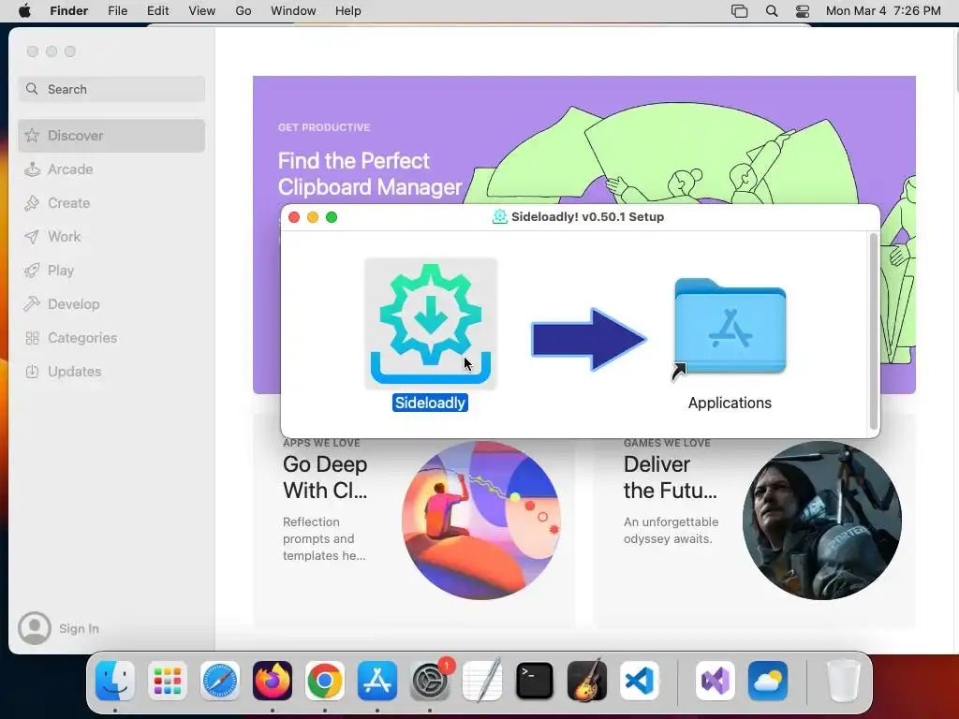This screenshot has height=719, width=959.
Task: Focus the App Store Search field
Action: coord(111,89)
